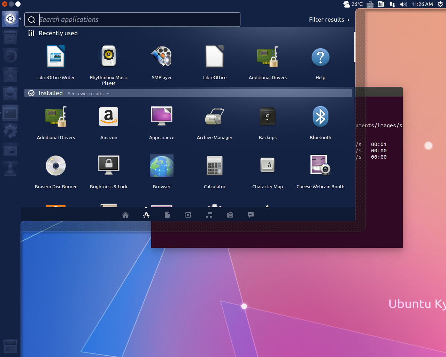Image resolution: width=446 pixels, height=357 pixels.
Task: Click the Ubuntu Dash launcher button
Action: tap(10, 18)
